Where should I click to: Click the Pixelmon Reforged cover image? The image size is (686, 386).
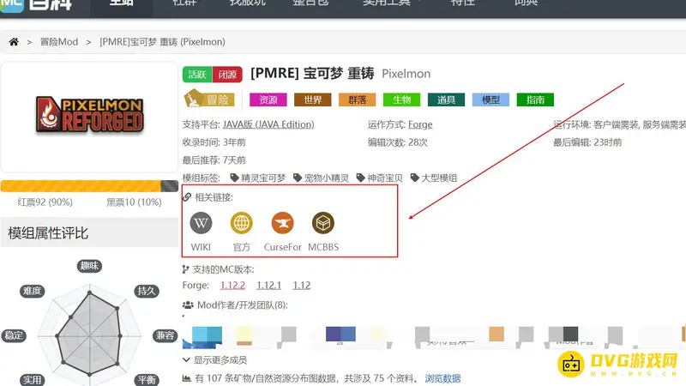89,116
